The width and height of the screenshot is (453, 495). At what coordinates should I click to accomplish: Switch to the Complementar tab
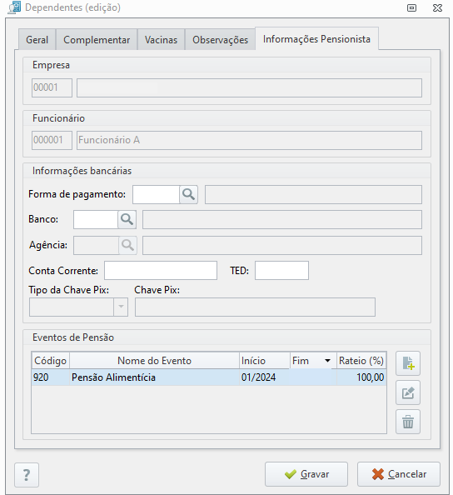97,40
